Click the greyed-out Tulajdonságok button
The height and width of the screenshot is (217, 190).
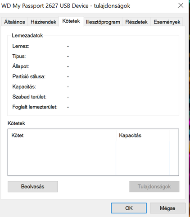pos(154,187)
